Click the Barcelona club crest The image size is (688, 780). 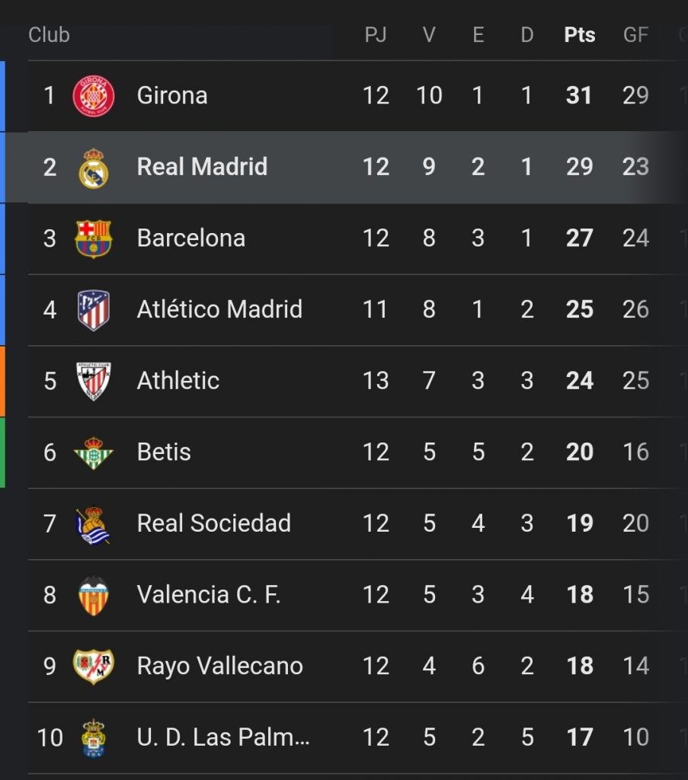(94, 238)
